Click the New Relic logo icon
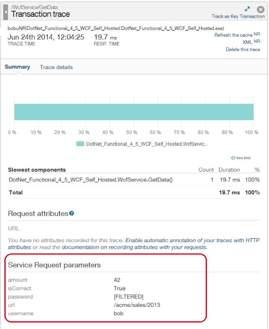 pos(233,158)
